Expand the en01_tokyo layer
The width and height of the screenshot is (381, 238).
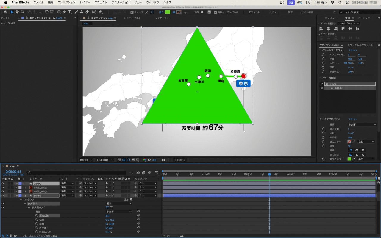tap(17, 191)
